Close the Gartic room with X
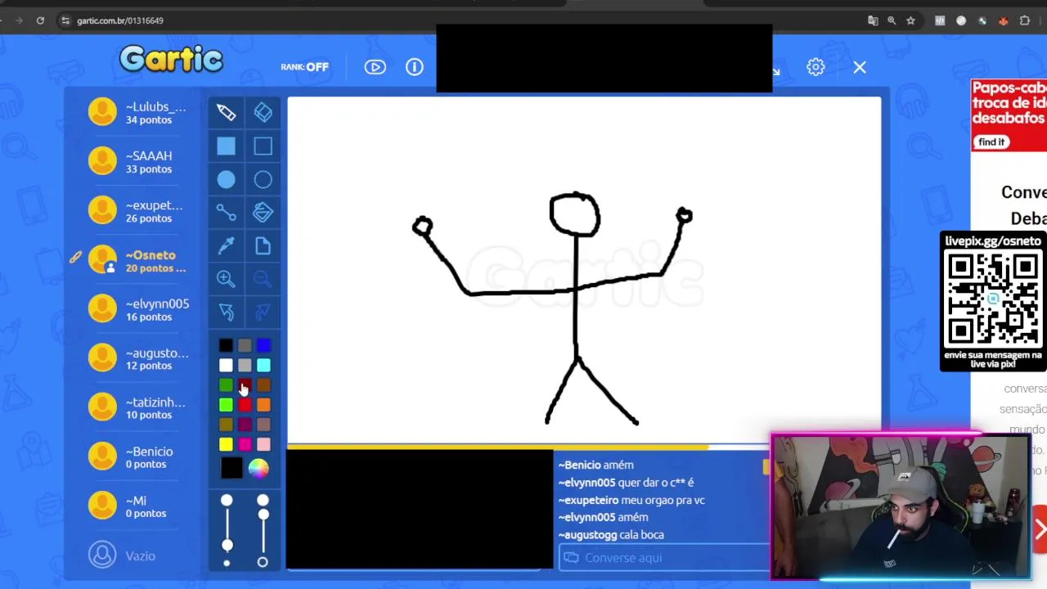This screenshot has height=589, width=1047. (860, 67)
